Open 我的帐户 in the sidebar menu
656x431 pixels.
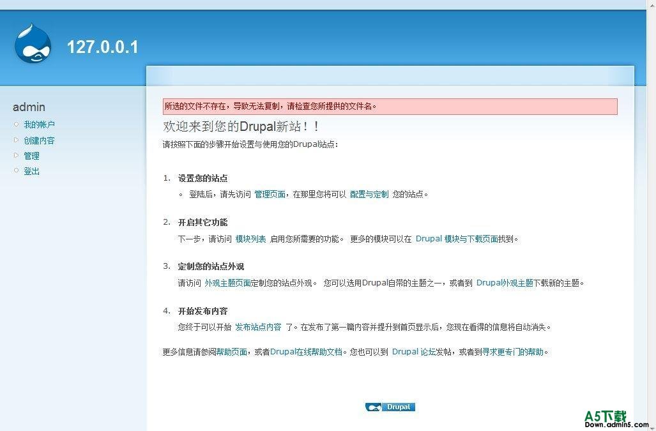(40, 125)
